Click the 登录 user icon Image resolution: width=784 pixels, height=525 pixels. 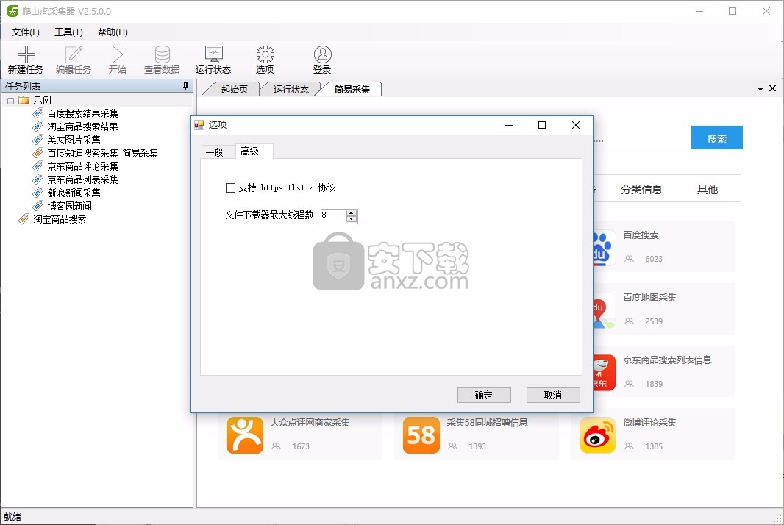[x=323, y=54]
